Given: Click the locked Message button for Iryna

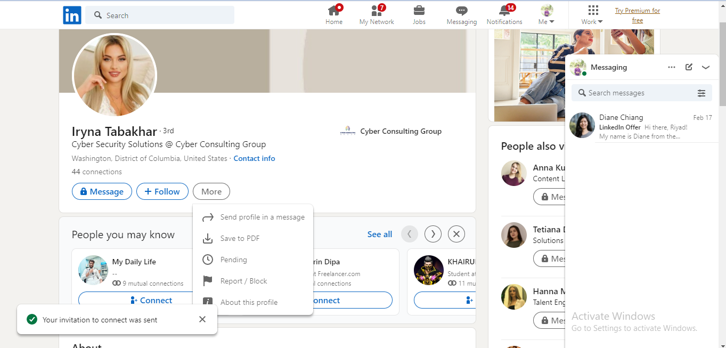Looking at the screenshot, I should tap(102, 191).
